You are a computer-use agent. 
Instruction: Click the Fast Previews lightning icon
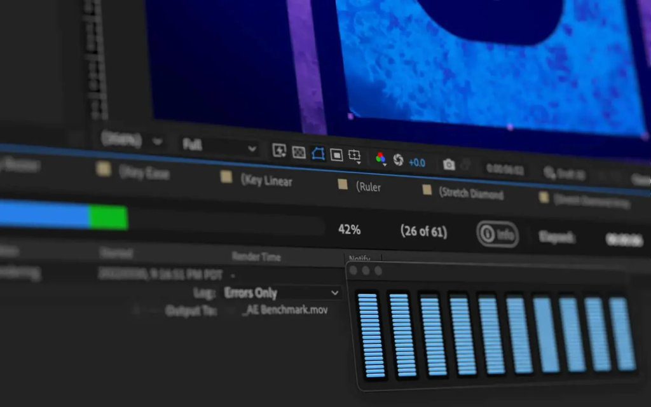point(279,150)
